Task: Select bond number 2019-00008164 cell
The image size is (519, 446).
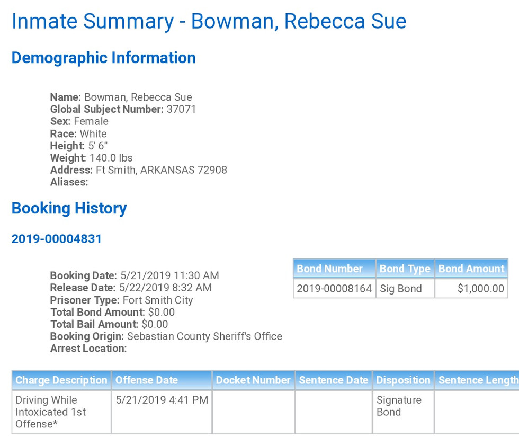Action: click(334, 289)
